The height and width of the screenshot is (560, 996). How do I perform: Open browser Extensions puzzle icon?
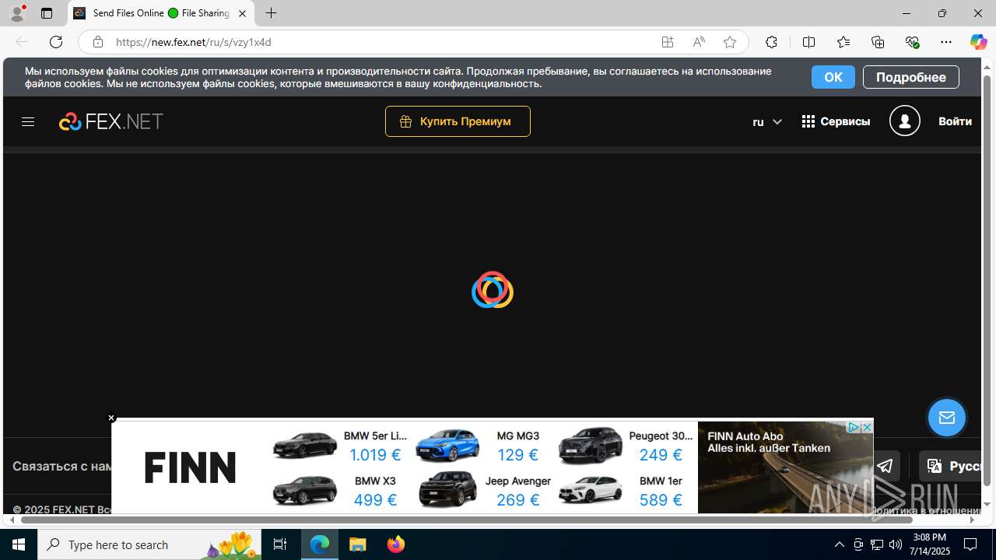(771, 42)
